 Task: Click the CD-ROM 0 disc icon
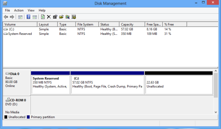pyautogui.click(x=7, y=100)
